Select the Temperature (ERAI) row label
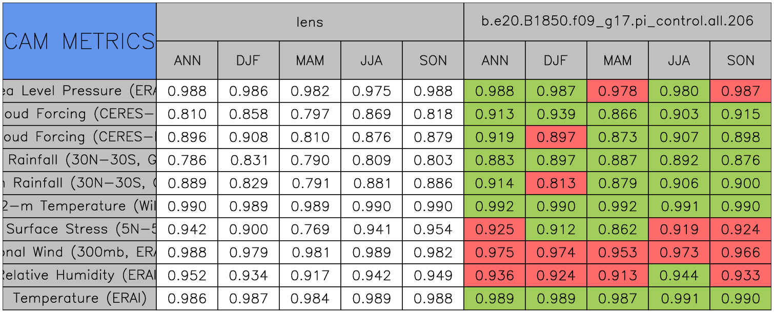 point(79,299)
